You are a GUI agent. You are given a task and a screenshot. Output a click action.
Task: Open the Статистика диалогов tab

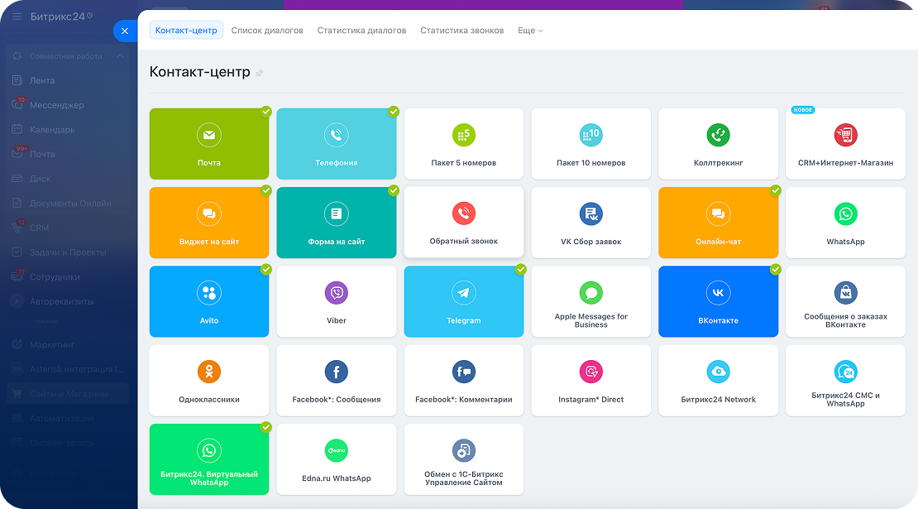(361, 31)
